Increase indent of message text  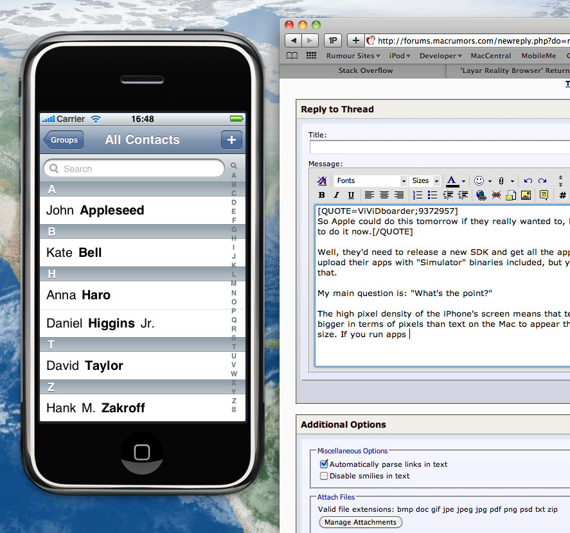[463, 195]
